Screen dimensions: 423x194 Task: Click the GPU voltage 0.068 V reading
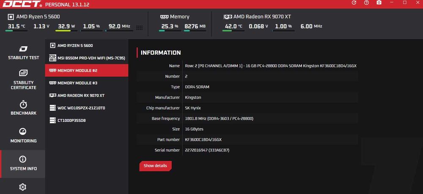pyautogui.click(x=258, y=27)
